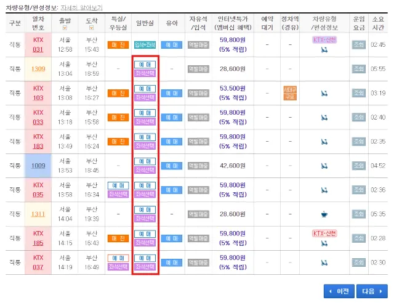
Task: Open the 자세히 알아보기 details link
Action: [x=81, y=7]
